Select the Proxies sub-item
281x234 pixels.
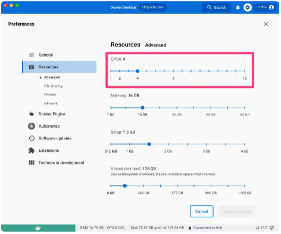50,95
